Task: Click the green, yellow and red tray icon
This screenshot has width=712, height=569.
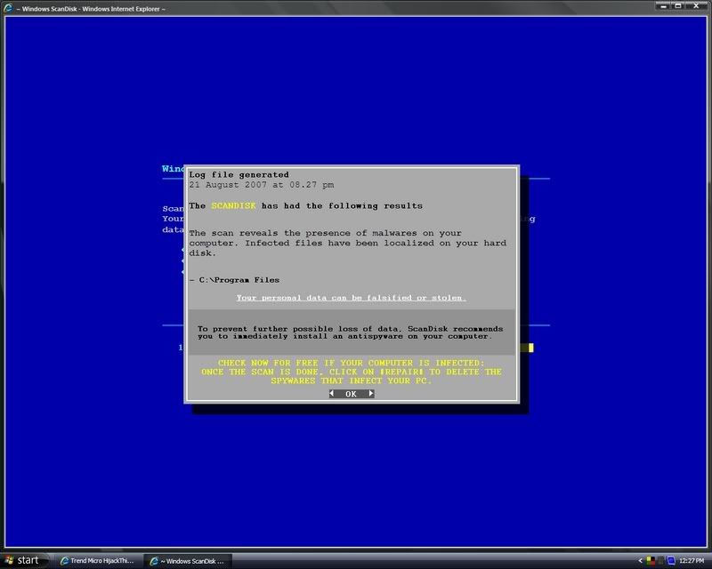Action: pyautogui.click(x=651, y=561)
